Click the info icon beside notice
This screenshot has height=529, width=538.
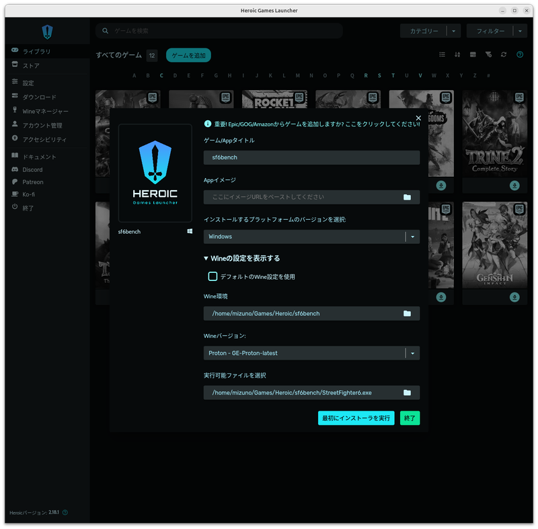coord(208,124)
